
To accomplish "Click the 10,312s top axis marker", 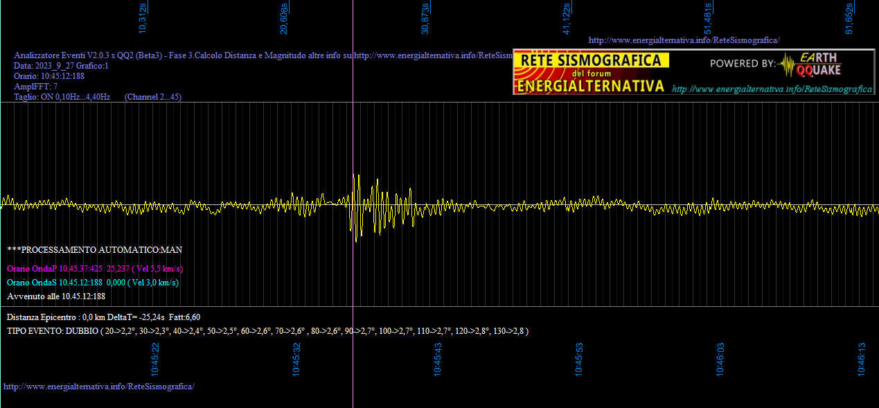I will (143, 18).
